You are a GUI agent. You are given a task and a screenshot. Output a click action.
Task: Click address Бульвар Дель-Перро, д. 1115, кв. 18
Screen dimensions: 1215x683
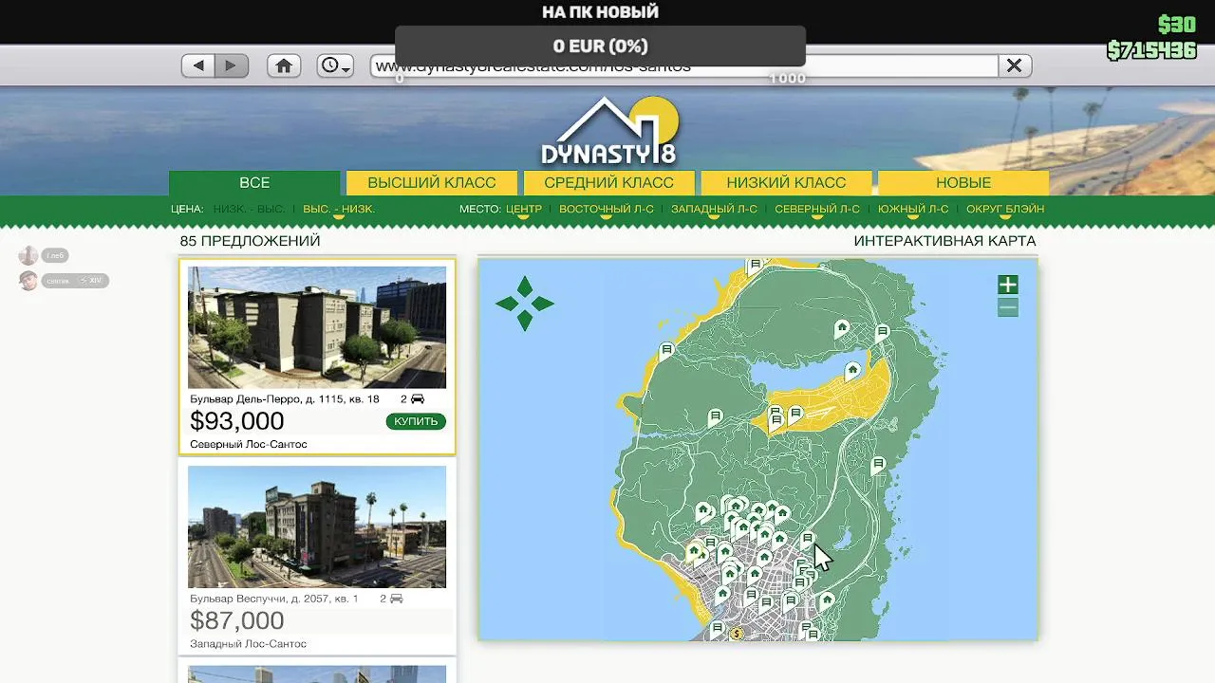click(285, 399)
